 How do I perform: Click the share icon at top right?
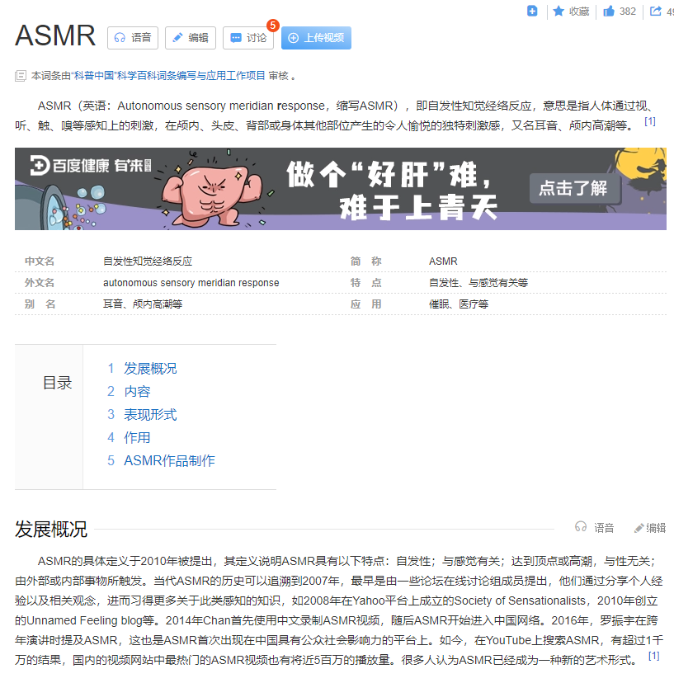click(654, 12)
